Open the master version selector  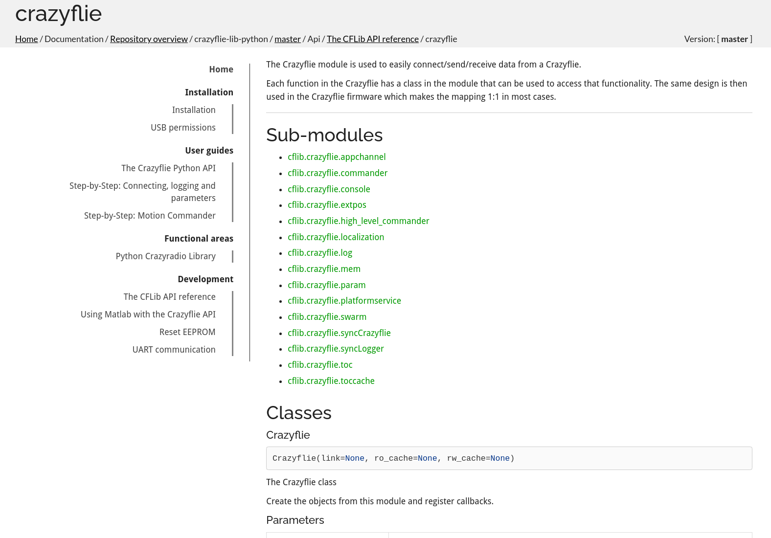tap(734, 39)
